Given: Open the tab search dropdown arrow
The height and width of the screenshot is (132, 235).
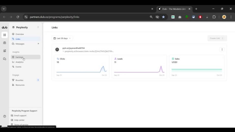Looking at the screenshot, I should [4, 9].
